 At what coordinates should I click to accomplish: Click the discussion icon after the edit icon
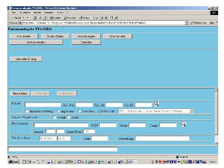click(x=111, y=18)
